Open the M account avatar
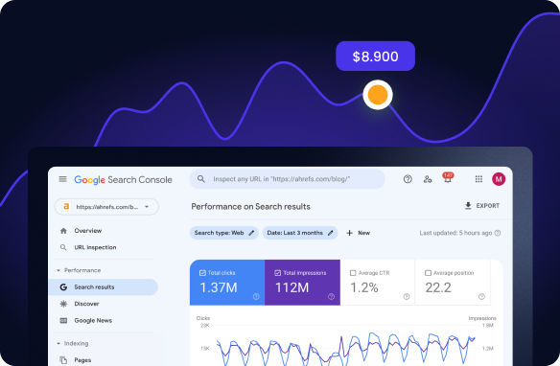Viewport: 560px width, 366px height. point(499,179)
